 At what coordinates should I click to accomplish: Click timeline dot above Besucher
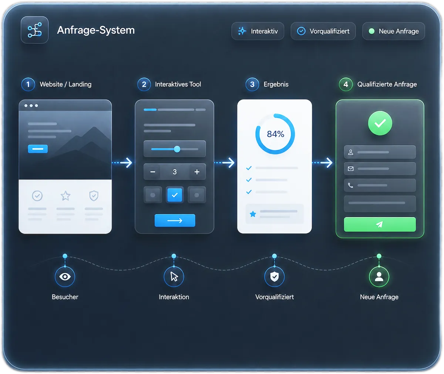(65, 256)
